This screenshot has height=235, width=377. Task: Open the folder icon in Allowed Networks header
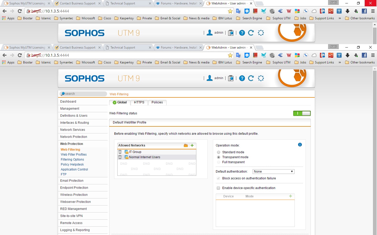(186, 145)
